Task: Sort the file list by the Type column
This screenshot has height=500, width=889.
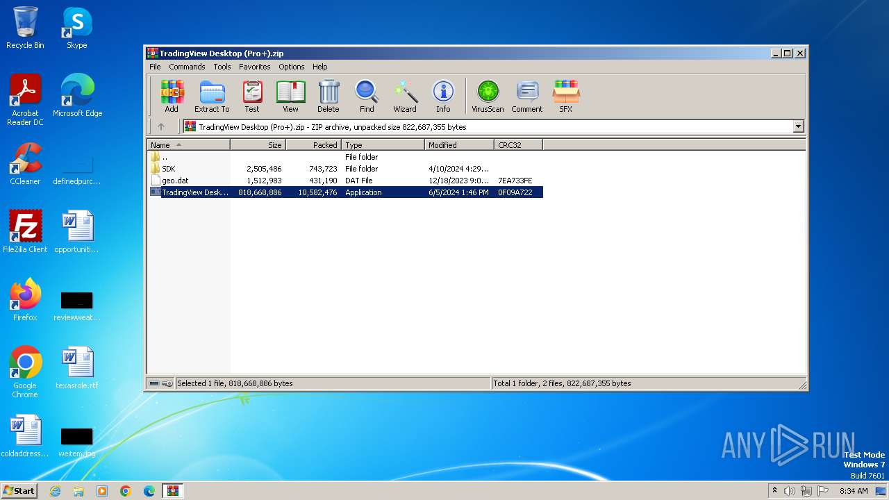Action: [383, 145]
